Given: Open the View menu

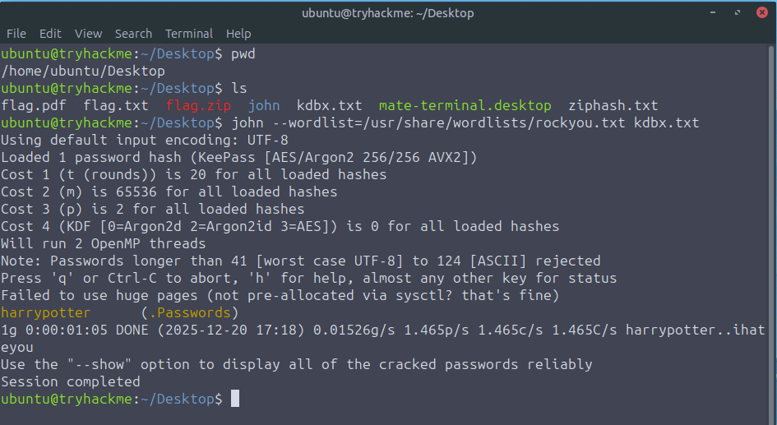Looking at the screenshot, I should click(x=88, y=34).
